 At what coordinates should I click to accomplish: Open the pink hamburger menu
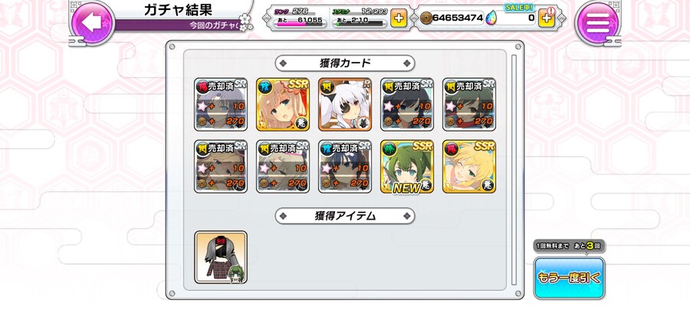[597, 23]
